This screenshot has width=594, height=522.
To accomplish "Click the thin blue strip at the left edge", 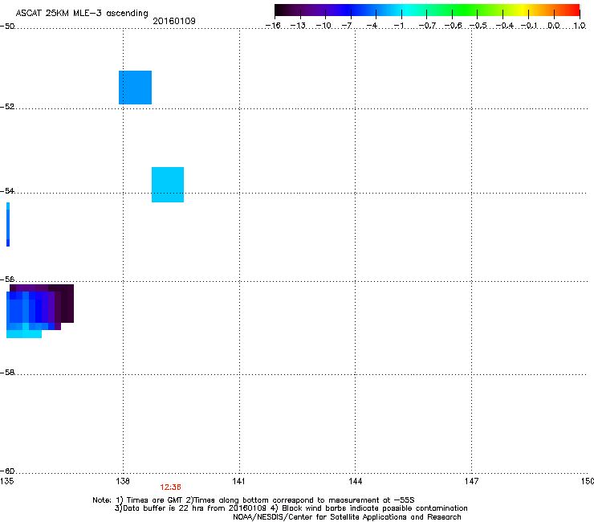I will point(8,224).
